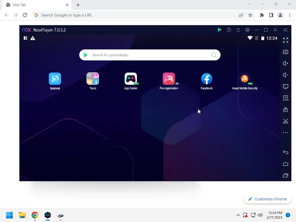Increase volume with Nox sidebar speaker-plus icon
This screenshot has width=296, height=222.
pos(286,63)
